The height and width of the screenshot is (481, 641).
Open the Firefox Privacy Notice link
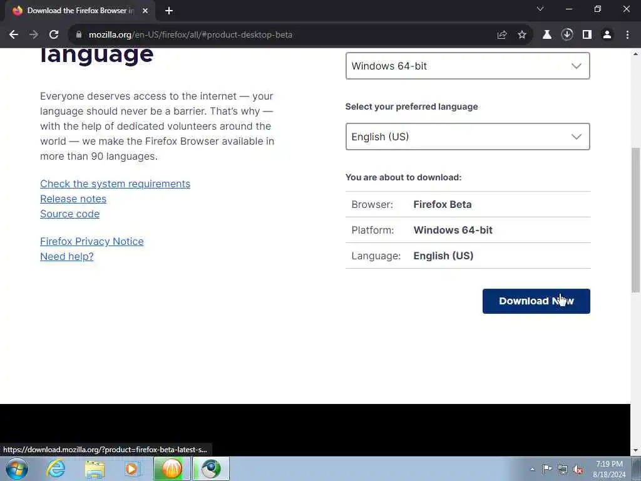click(x=92, y=241)
